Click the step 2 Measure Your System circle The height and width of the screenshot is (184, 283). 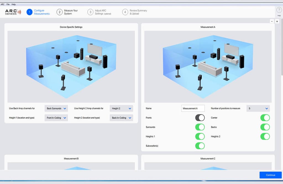coord(59,12)
